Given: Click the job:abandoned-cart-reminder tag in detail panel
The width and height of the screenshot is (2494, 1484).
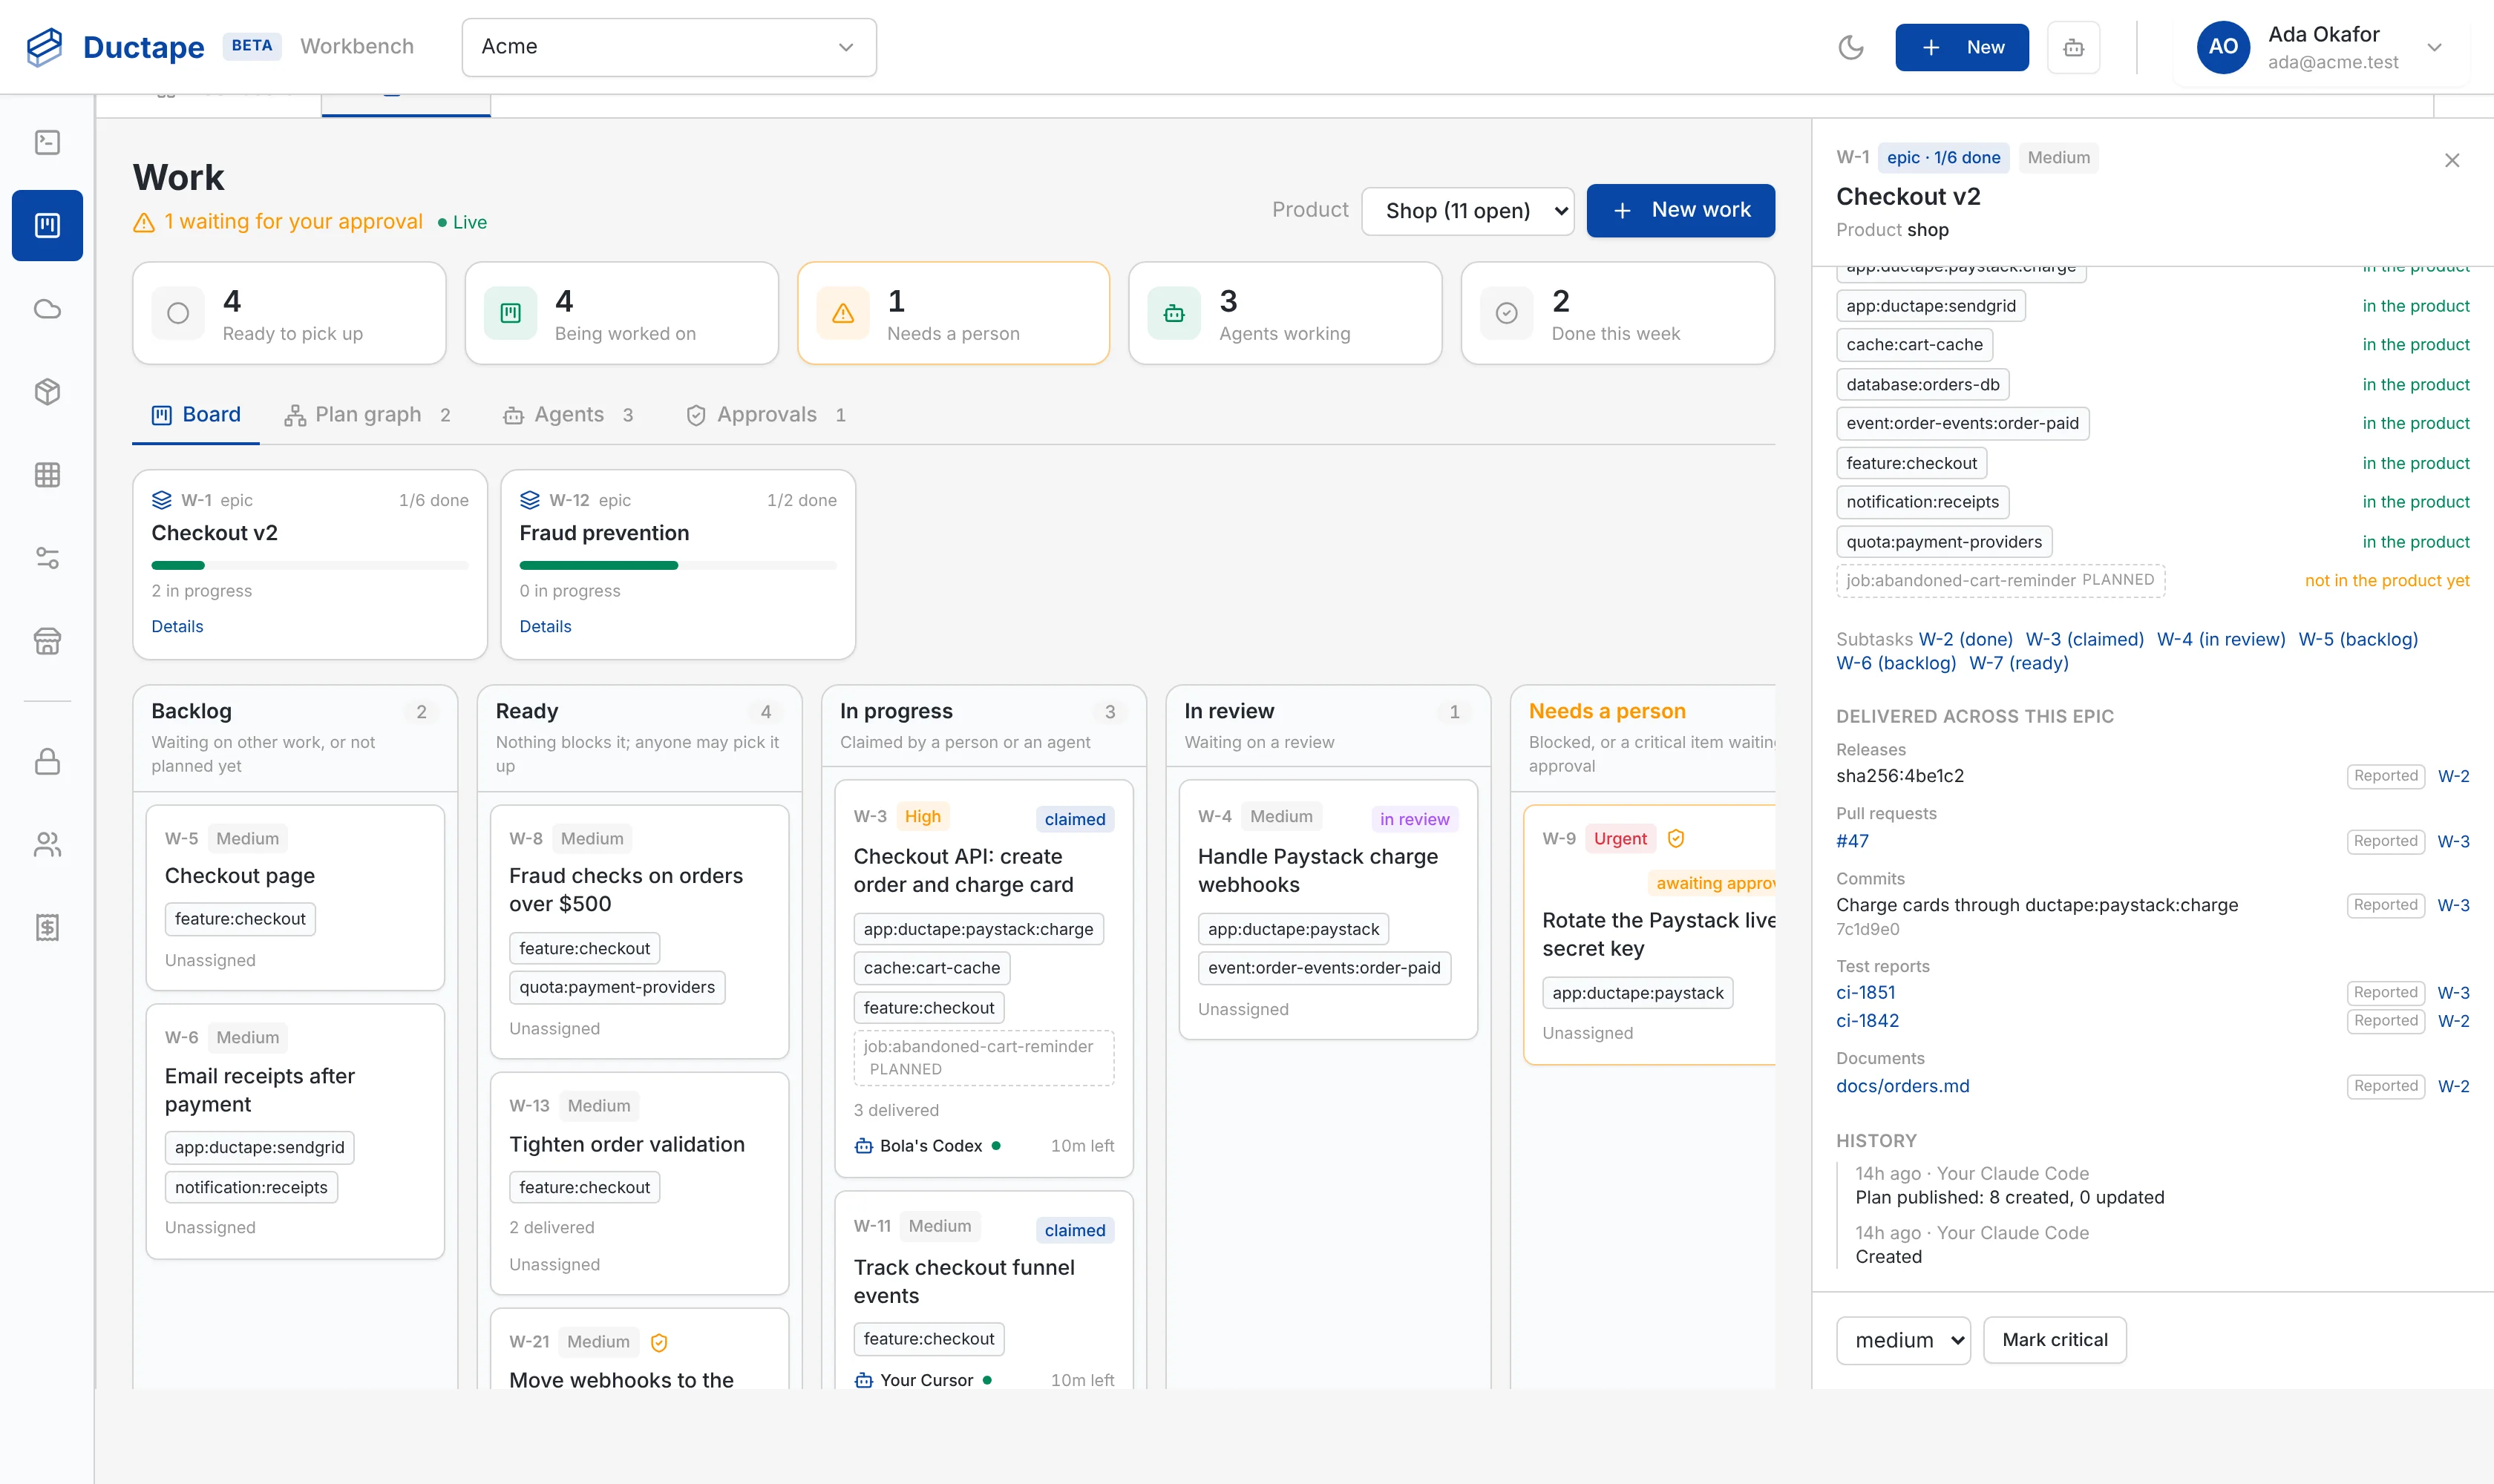Looking at the screenshot, I should [2000, 580].
